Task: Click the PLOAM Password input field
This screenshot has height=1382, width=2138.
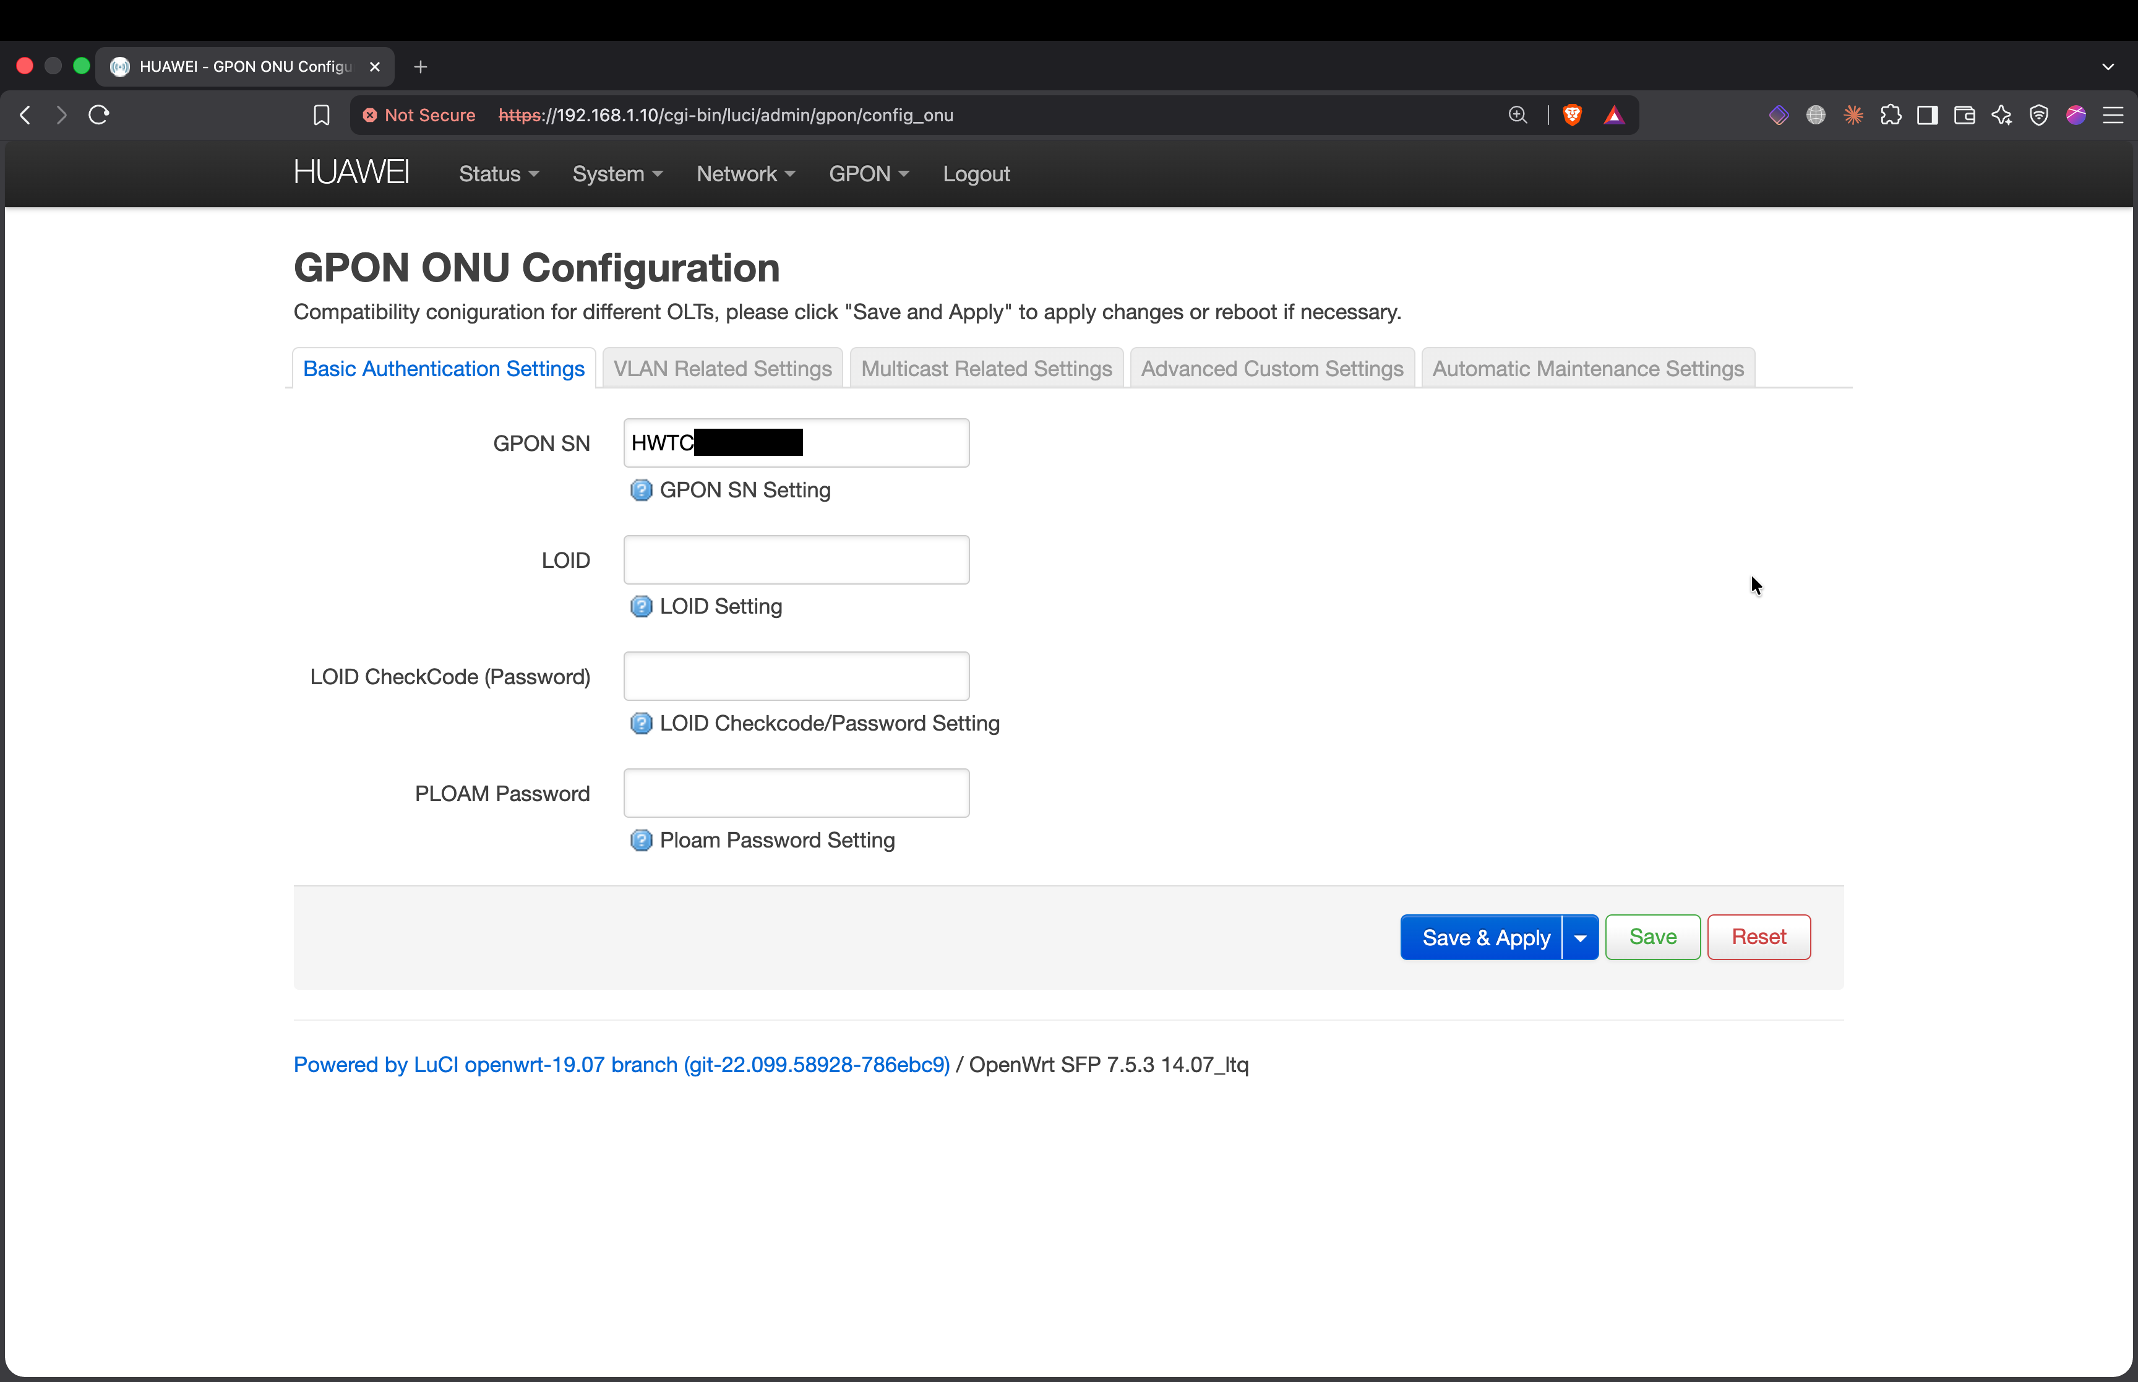Action: coord(796,793)
